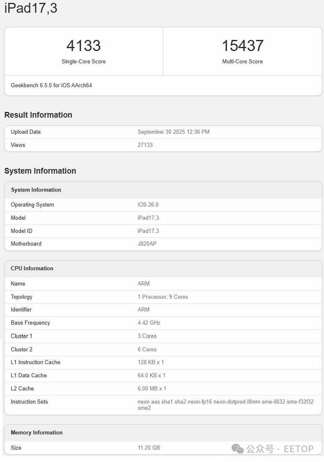
Task: Click the iPad17,3 value in Model ID row
Action: 148,231
